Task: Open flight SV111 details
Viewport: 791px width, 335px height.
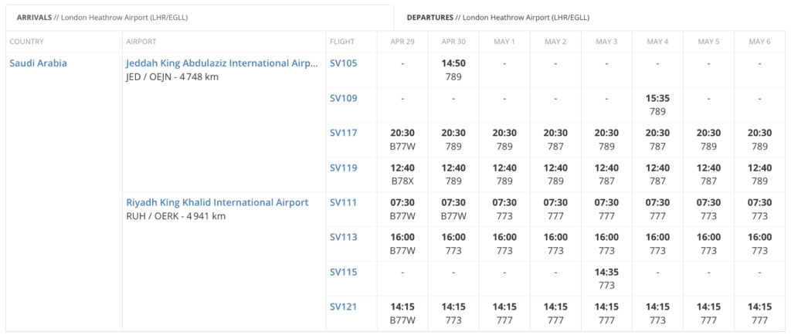Action: (x=344, y=202)
